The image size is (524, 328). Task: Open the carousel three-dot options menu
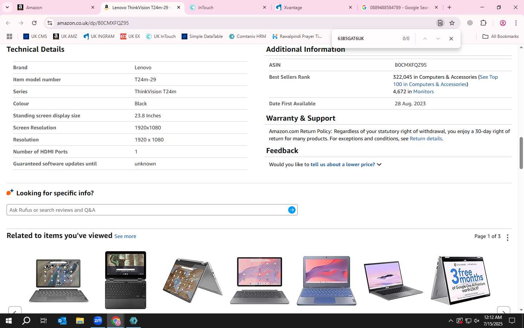[508, 237]
